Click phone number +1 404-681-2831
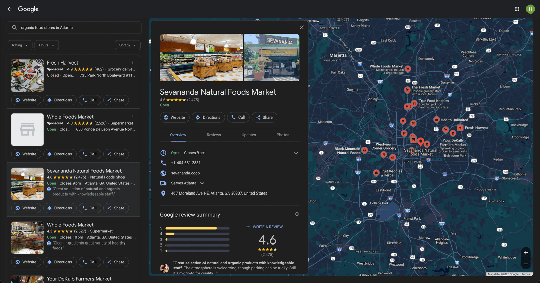Viewport: 540px width, 283px height. (186, 163)
